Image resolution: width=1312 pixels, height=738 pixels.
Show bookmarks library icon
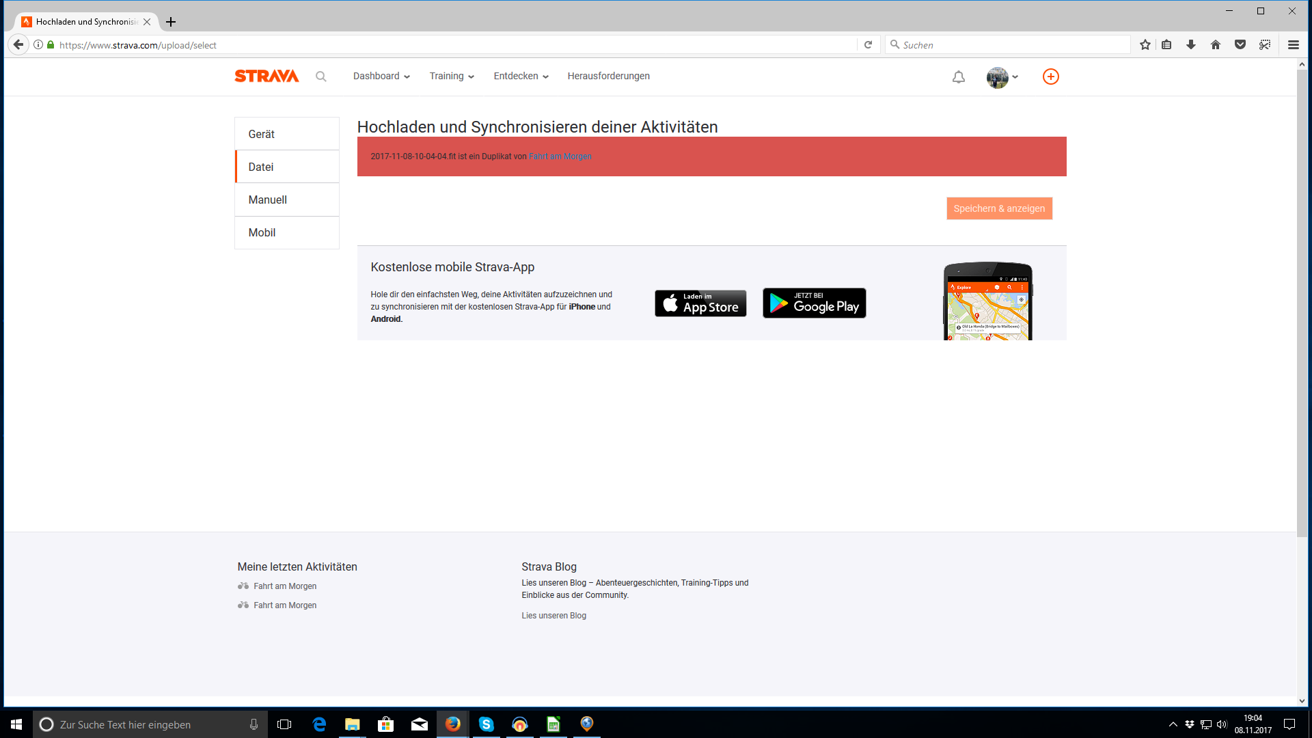point(1166,44)
